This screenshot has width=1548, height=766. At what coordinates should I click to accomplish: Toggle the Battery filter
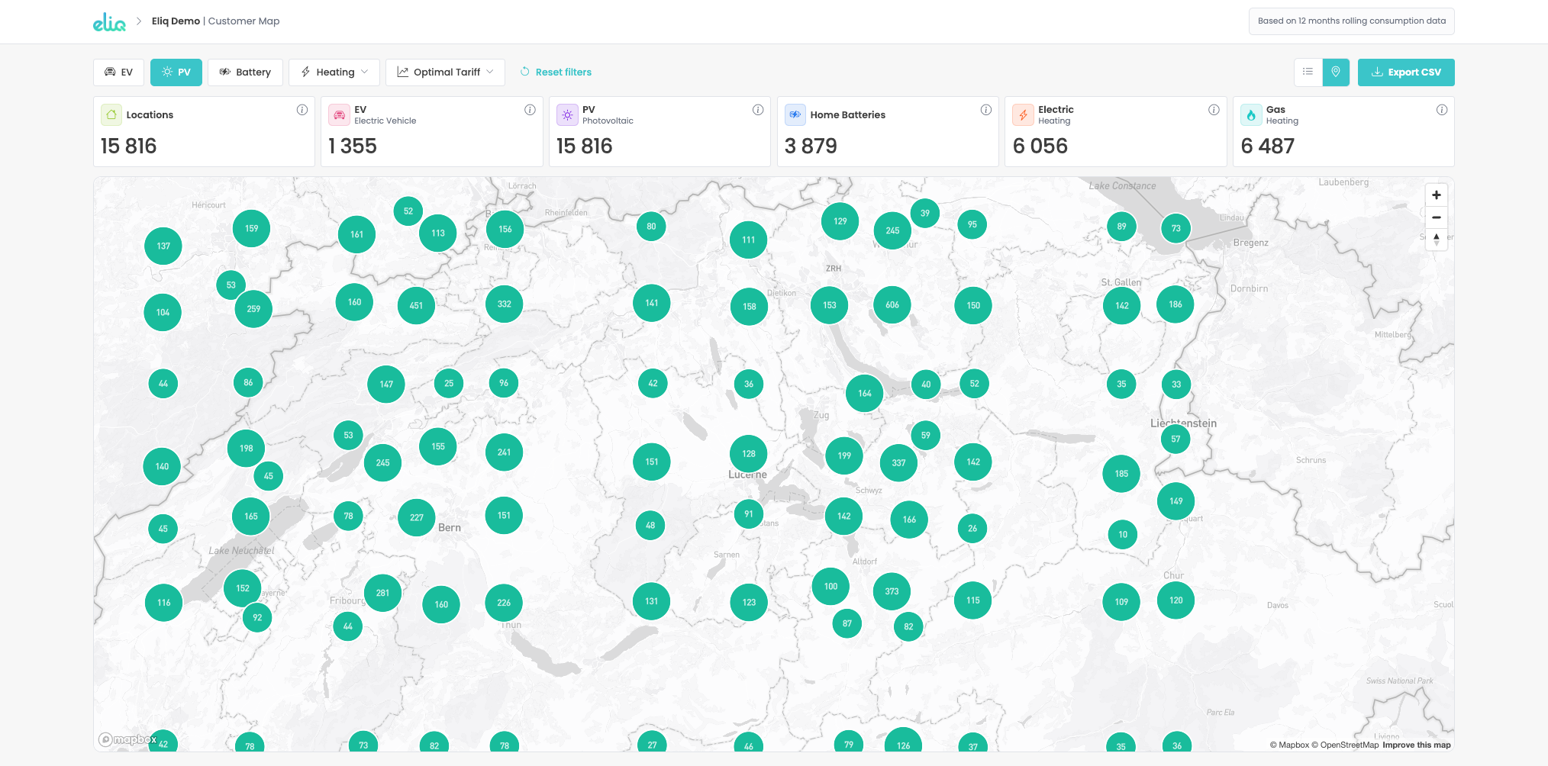coord(245,72)
